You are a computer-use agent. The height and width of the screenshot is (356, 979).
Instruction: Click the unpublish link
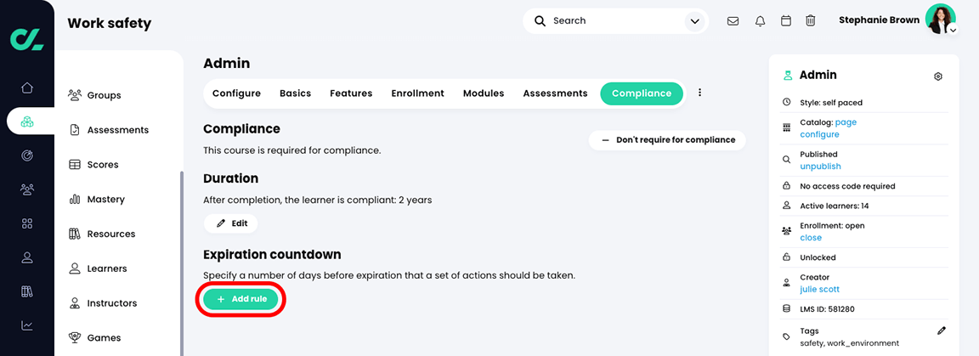820,167
